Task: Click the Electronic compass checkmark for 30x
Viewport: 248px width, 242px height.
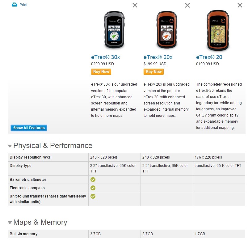Action: (93, 188)
